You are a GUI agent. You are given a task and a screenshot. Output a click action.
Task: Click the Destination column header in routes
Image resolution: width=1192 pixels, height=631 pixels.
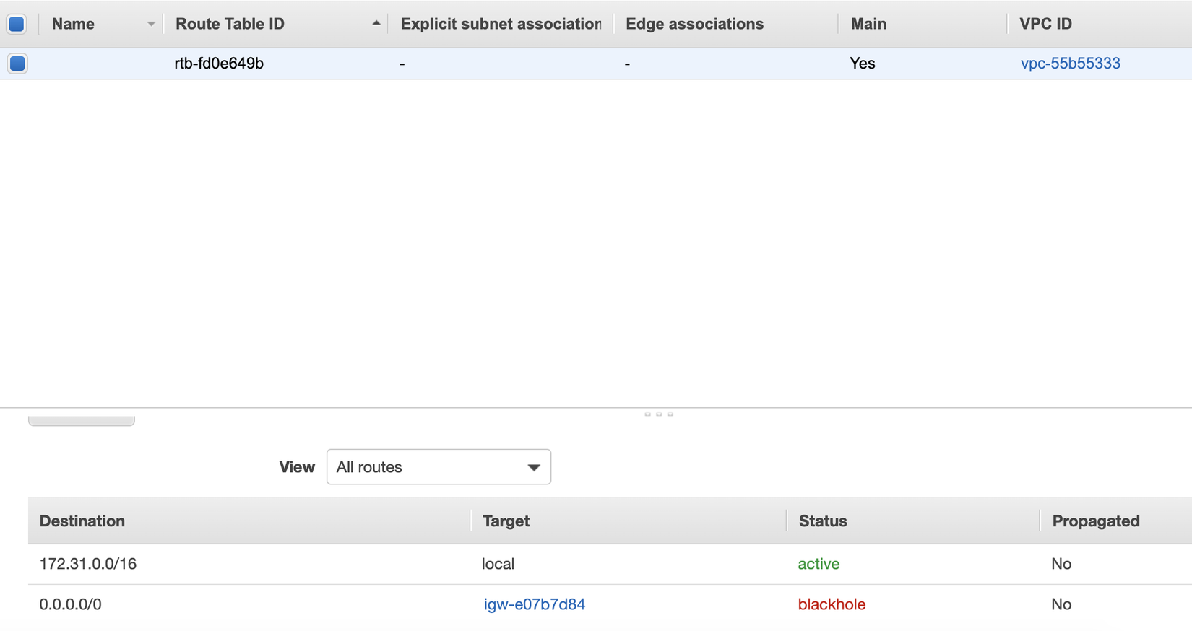tap(82, 521)
